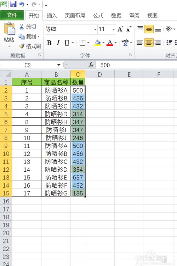Open the 数据 (Data) tab
The width and height of the screenshot is (177, 266).
[116, 16]
